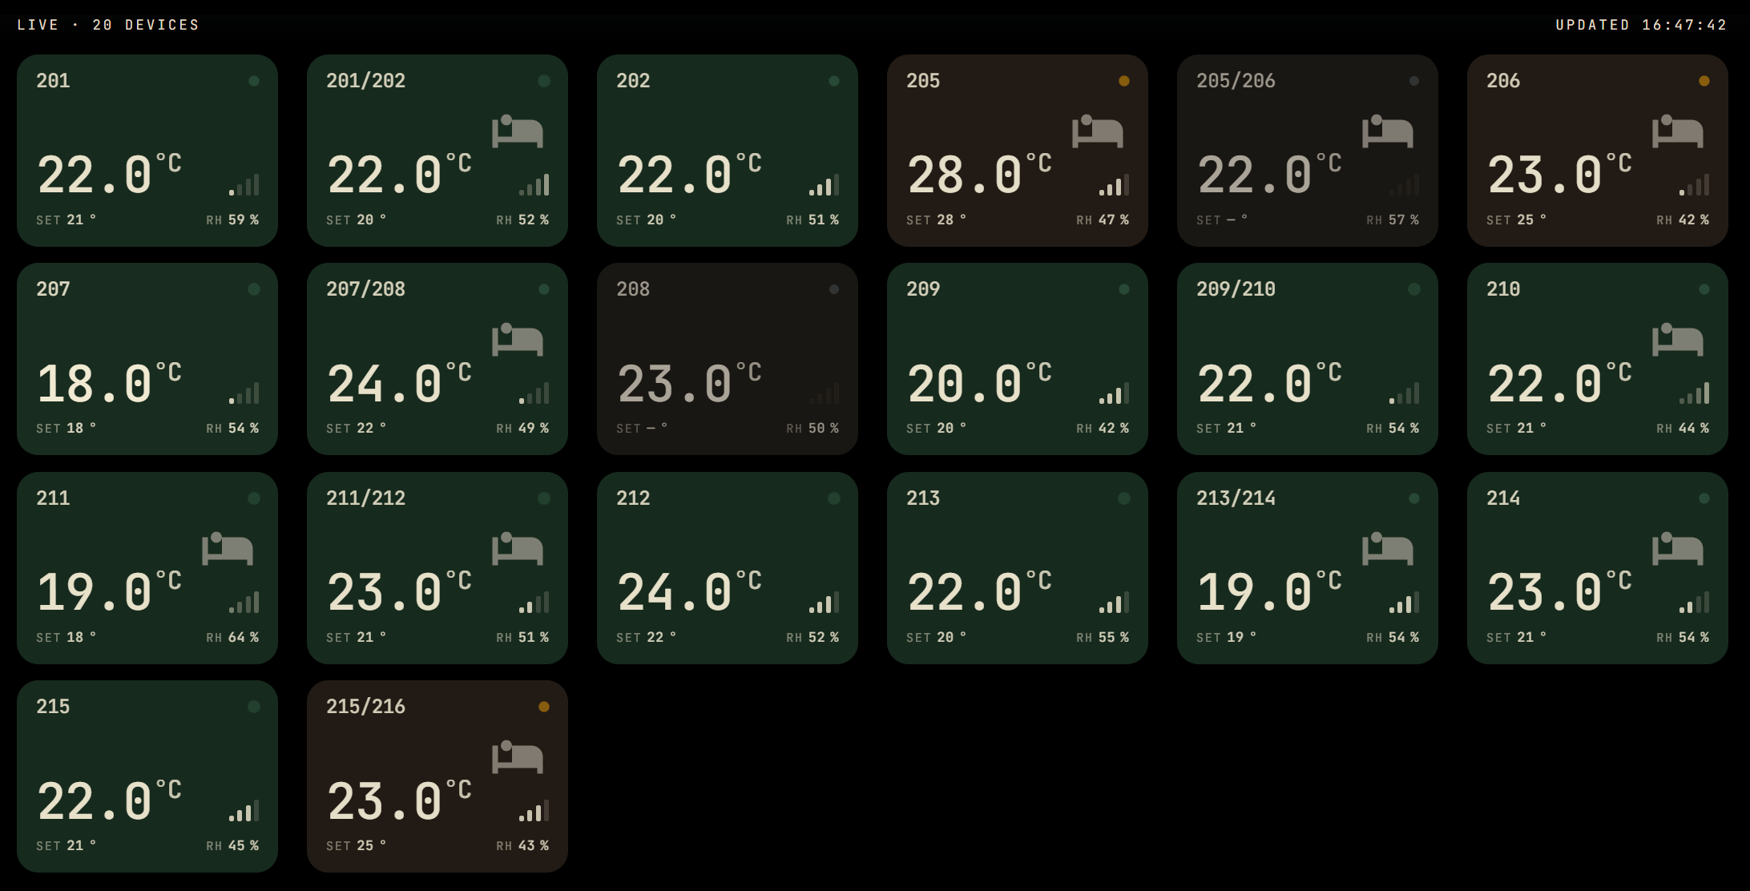Click the 24.0 °C reading on card 212

tap(689, 592)
